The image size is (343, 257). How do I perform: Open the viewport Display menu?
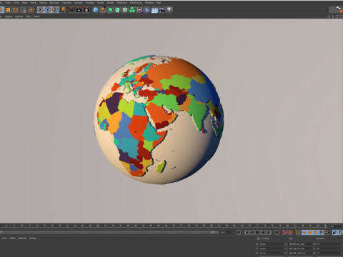9,16
